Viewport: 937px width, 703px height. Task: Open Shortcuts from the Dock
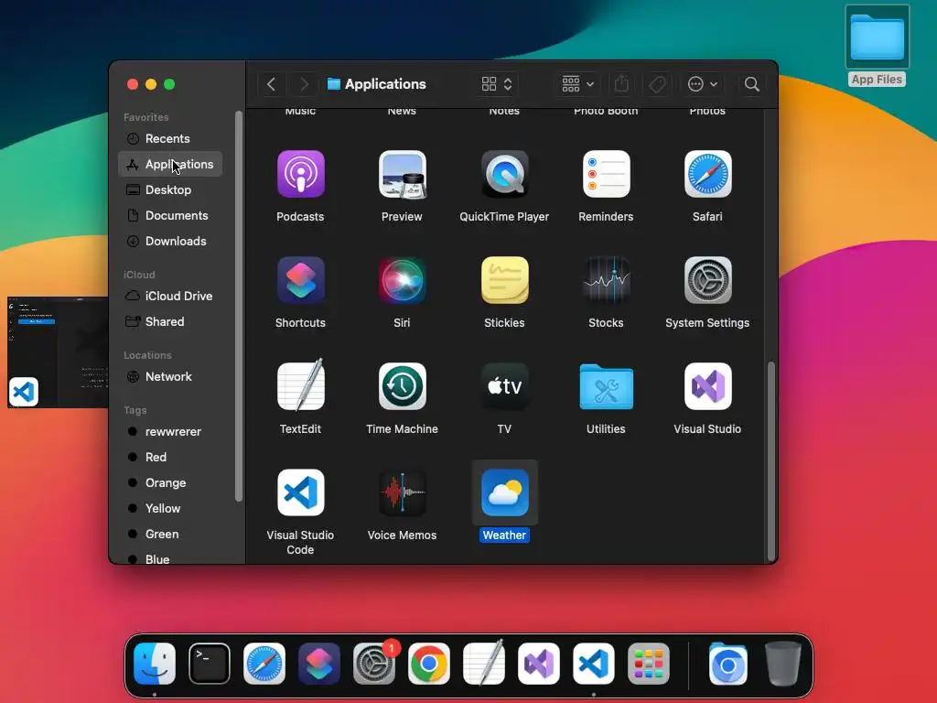[x=319, y=664]
